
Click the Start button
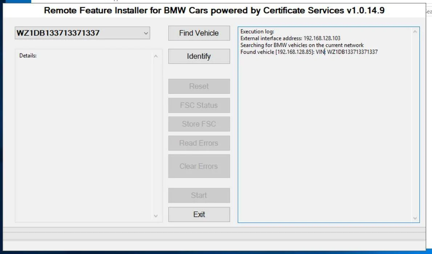[x=199, y=195]
